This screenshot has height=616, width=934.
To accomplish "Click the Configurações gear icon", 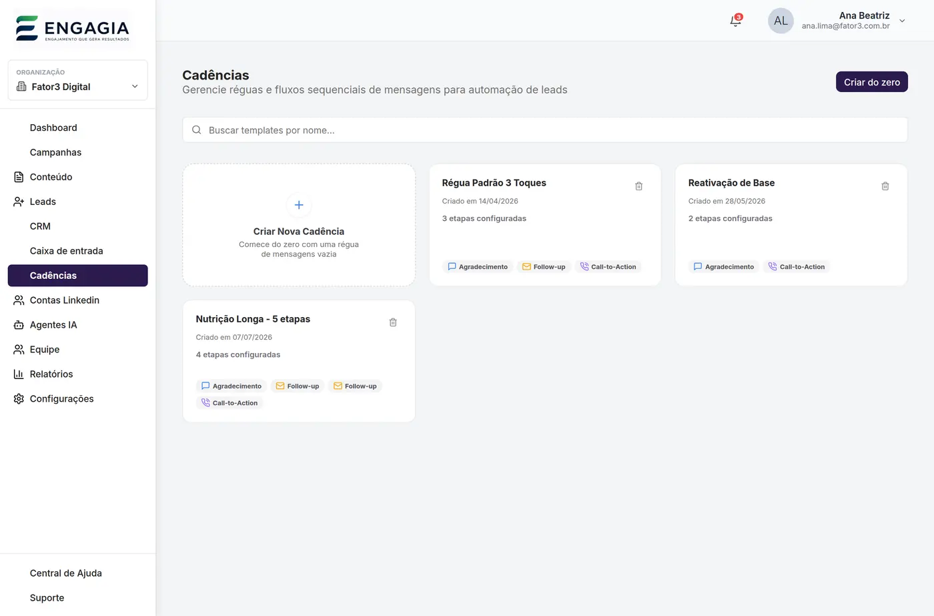I will click(x=19, y=399).
